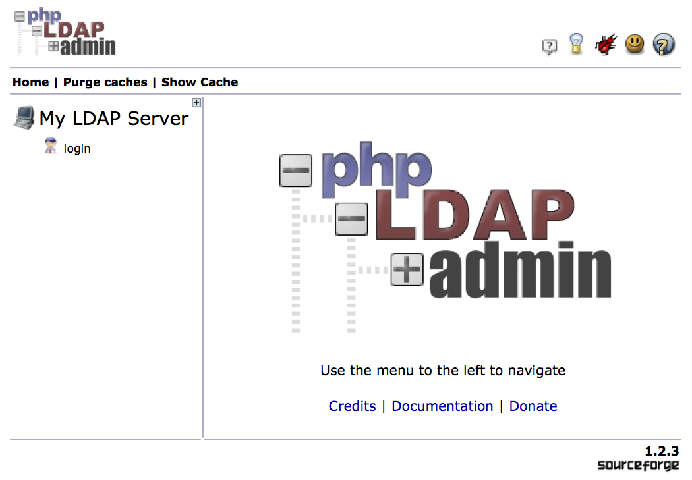Open Show Cache menu item

200,82
